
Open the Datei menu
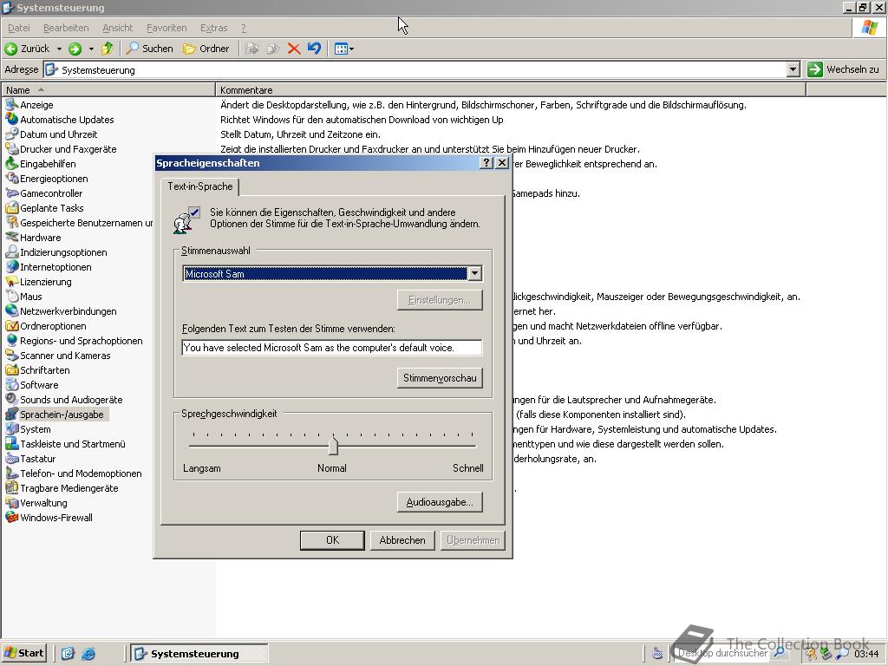pos(19,28)
